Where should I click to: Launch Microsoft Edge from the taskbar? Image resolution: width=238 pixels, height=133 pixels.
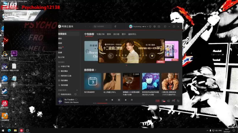(9, 130)
